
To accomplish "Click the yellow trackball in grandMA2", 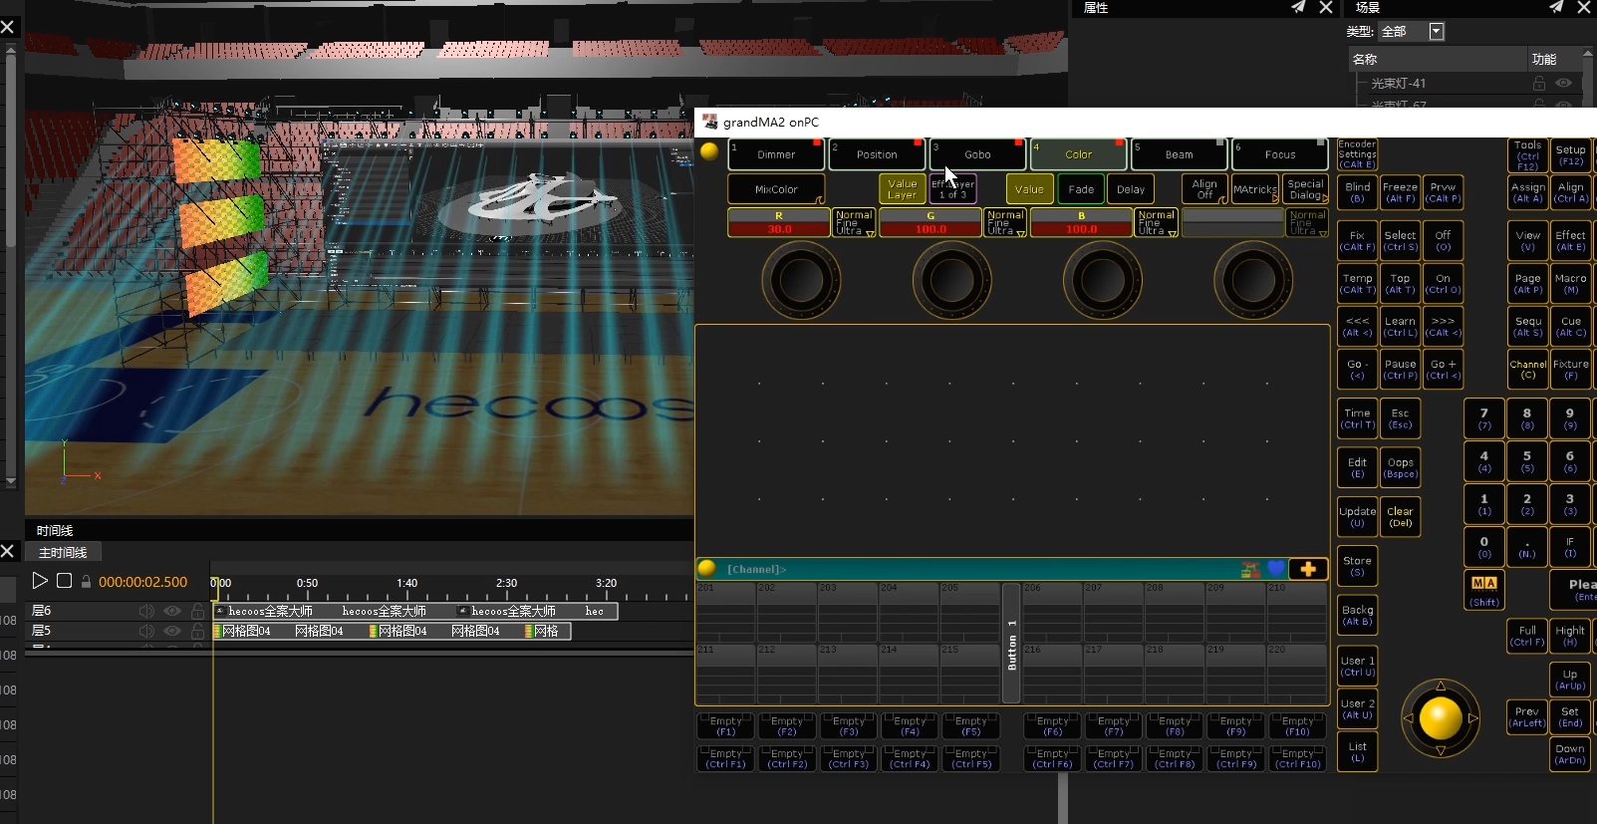I will click(x=1440, y=717).
